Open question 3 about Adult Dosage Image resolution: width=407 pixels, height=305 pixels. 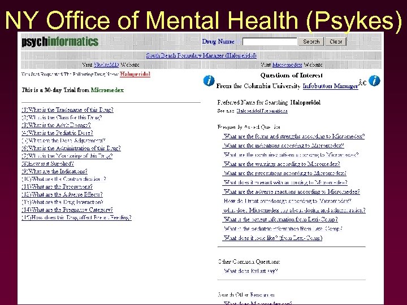(56, 125)
